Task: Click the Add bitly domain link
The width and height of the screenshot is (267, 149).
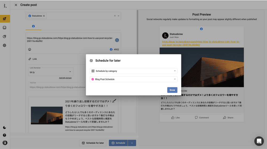Action: 65,78
